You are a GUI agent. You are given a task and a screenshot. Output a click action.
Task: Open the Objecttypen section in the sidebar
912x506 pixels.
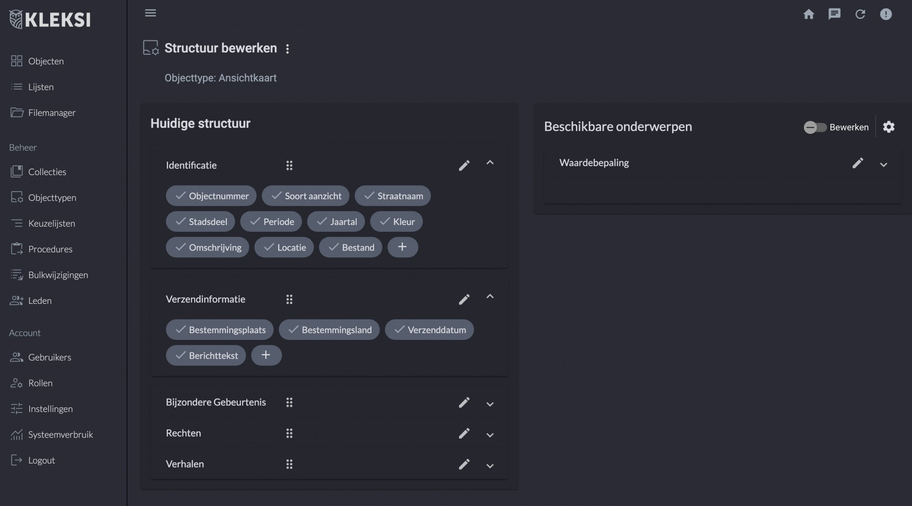pyautogui.click(x=52, y=198)
